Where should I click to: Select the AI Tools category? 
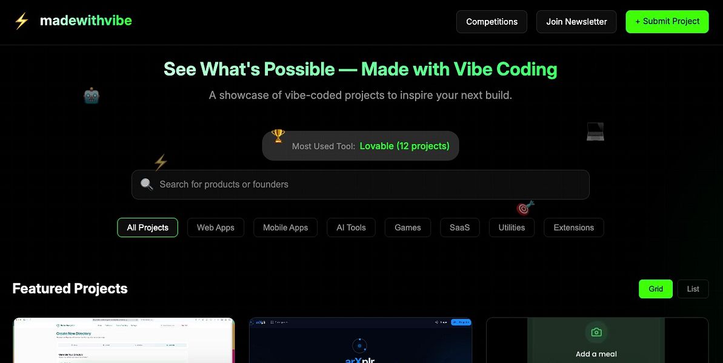[351, 227]
